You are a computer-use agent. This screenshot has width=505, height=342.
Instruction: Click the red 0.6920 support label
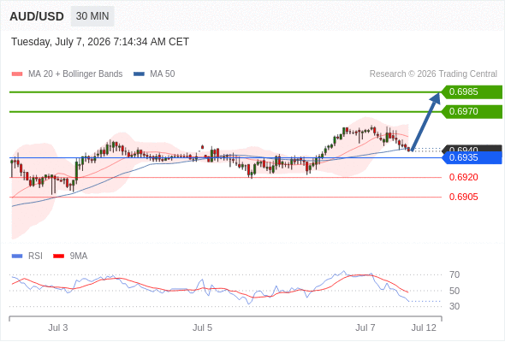[x=463, y=177]
